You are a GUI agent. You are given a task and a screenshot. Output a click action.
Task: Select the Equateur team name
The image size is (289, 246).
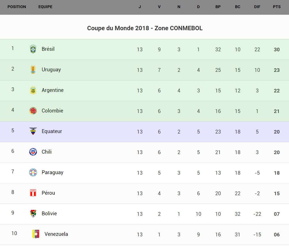(x=52, y=131)
